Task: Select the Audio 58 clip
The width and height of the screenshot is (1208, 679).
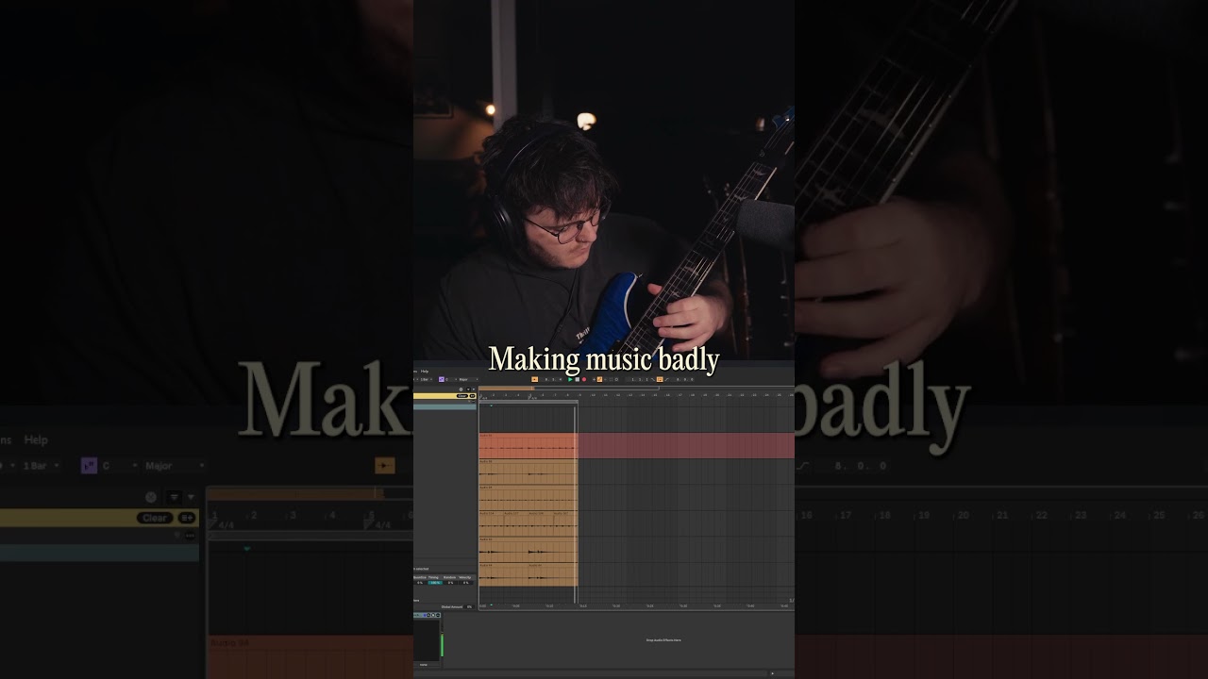Action: pos(528,472)
